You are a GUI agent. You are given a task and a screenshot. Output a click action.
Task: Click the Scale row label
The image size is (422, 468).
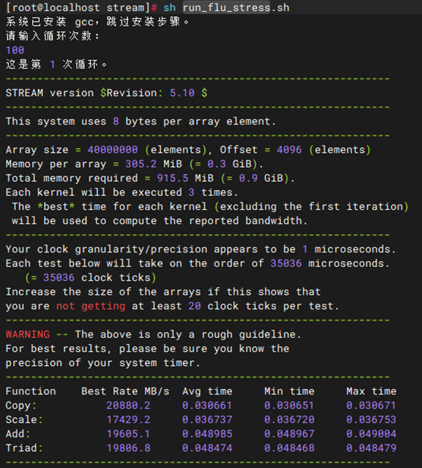tap(20, 420)
